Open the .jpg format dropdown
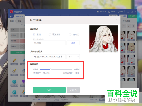This screenshot has width=142, height=106. coord(73,57)
